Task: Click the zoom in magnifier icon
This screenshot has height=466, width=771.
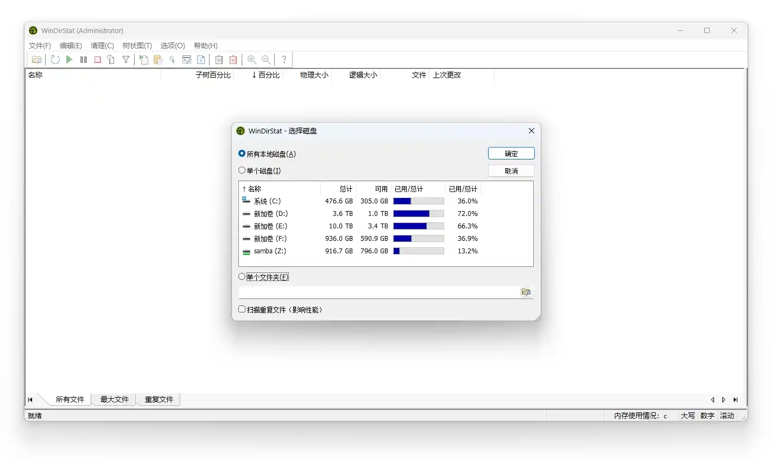Action: point(251,60)
